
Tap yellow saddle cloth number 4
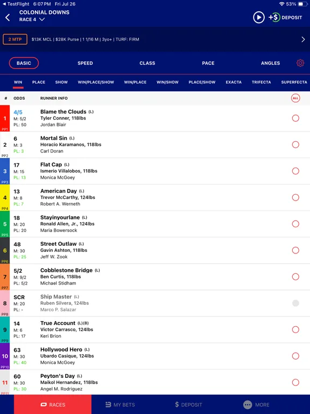pyautogui.click(x=5, y=197)
